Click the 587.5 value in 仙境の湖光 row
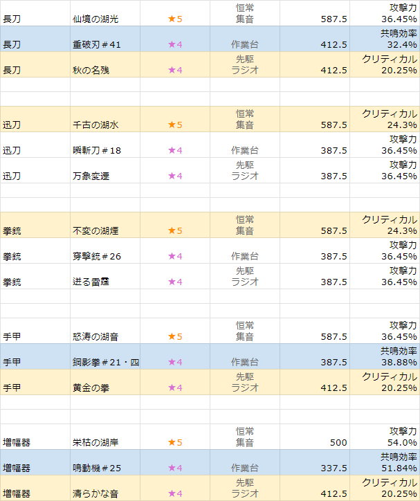 pos(334,19)
